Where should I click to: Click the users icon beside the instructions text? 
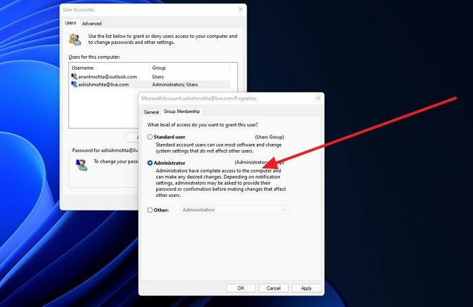point(75,39)
